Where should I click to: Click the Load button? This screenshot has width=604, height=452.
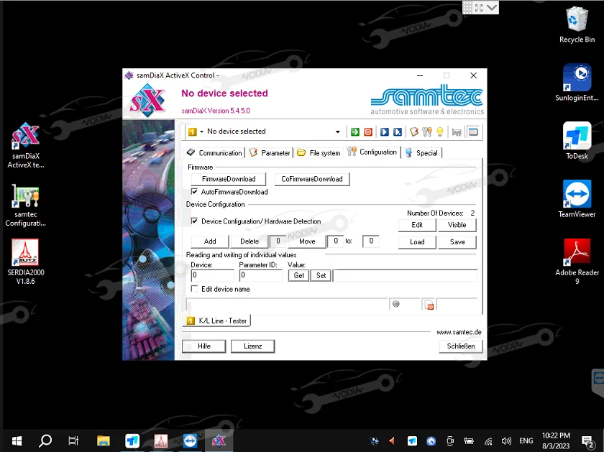(x=417, y=241)
